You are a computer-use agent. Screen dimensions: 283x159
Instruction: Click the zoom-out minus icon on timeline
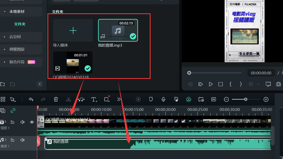coord(226,99)
